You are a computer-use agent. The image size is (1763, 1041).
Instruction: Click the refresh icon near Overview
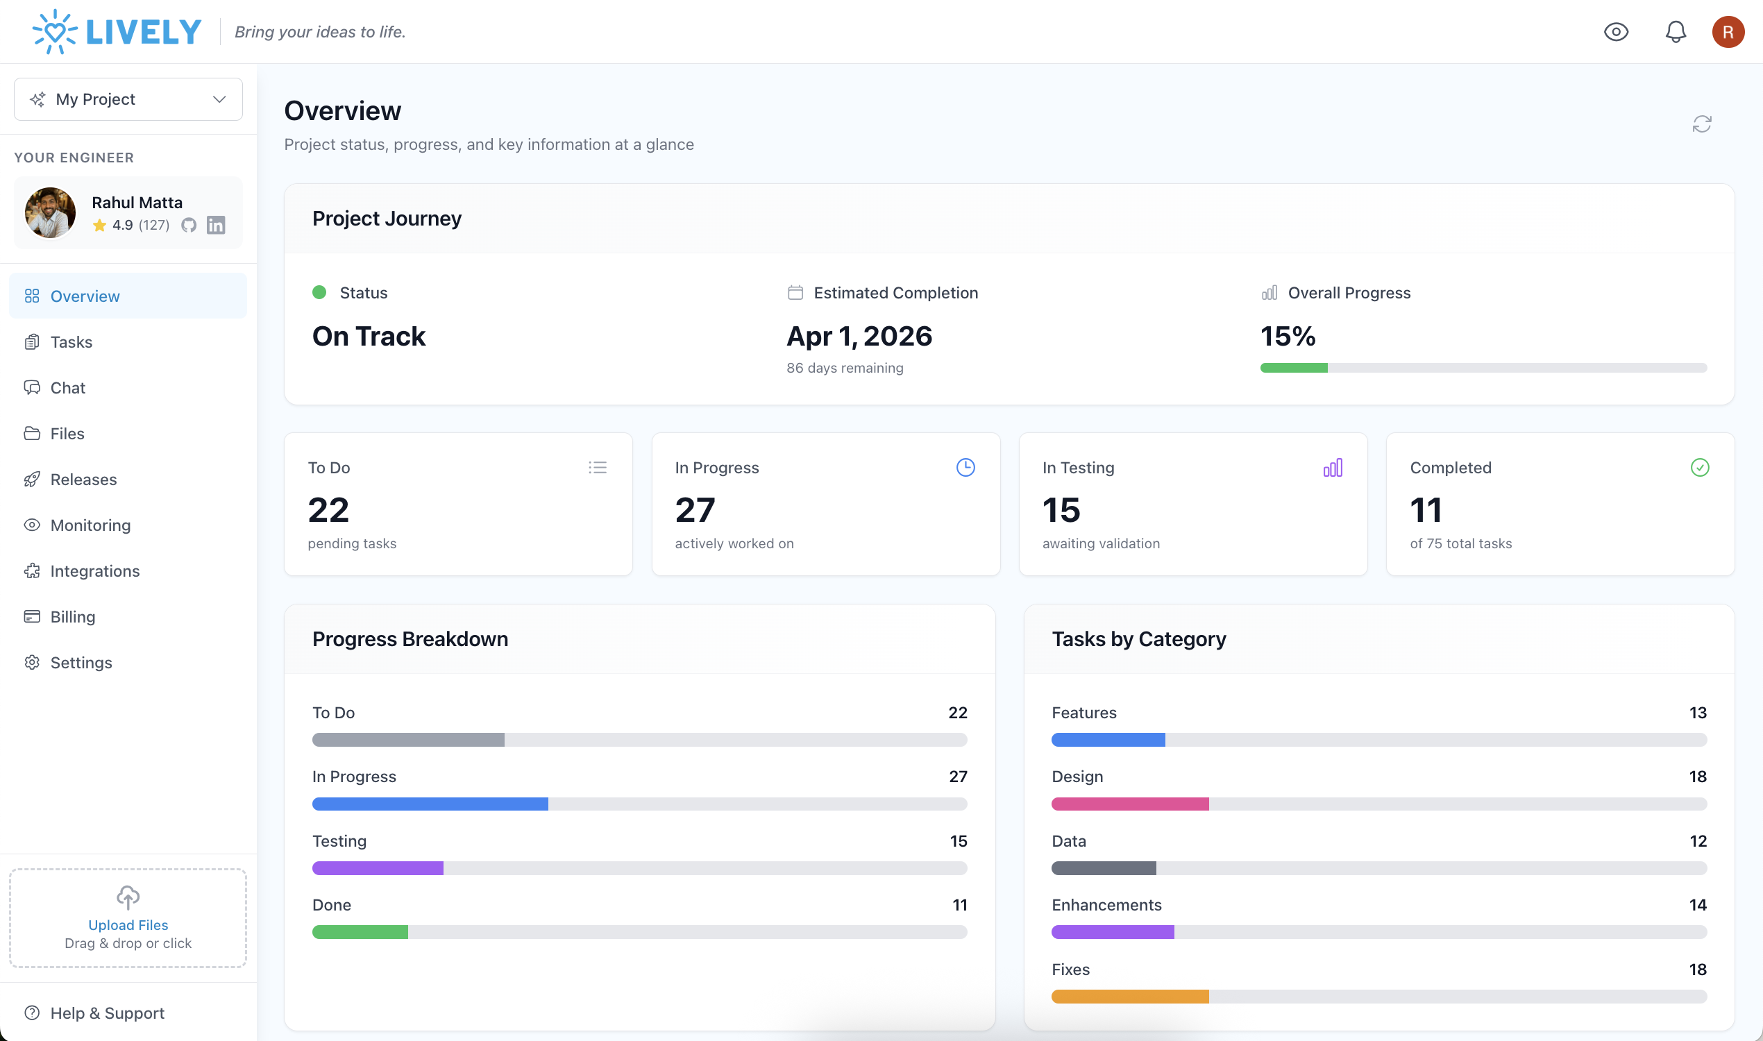(1703, 124)
